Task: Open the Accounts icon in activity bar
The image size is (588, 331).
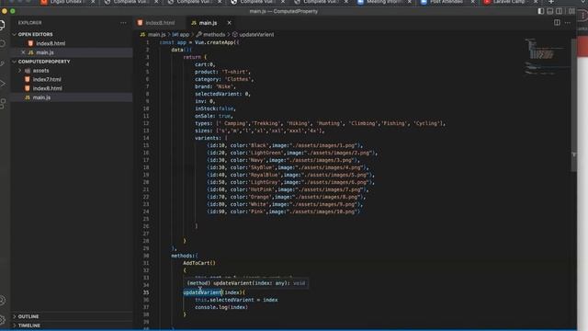Action: (x=3, y=301)
